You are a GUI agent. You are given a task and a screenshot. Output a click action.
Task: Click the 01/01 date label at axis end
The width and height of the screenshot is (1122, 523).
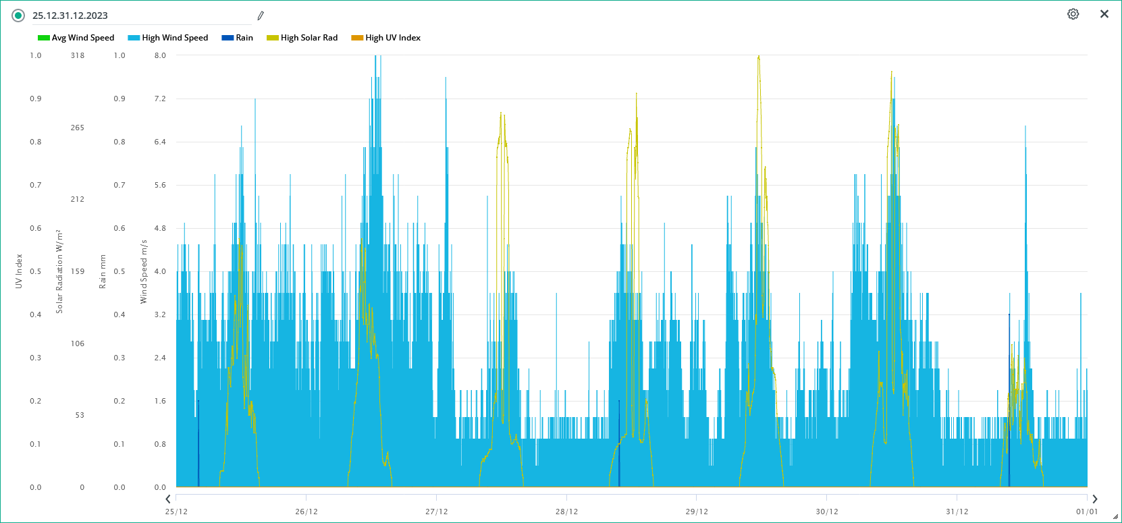(x=1087, y=512)
